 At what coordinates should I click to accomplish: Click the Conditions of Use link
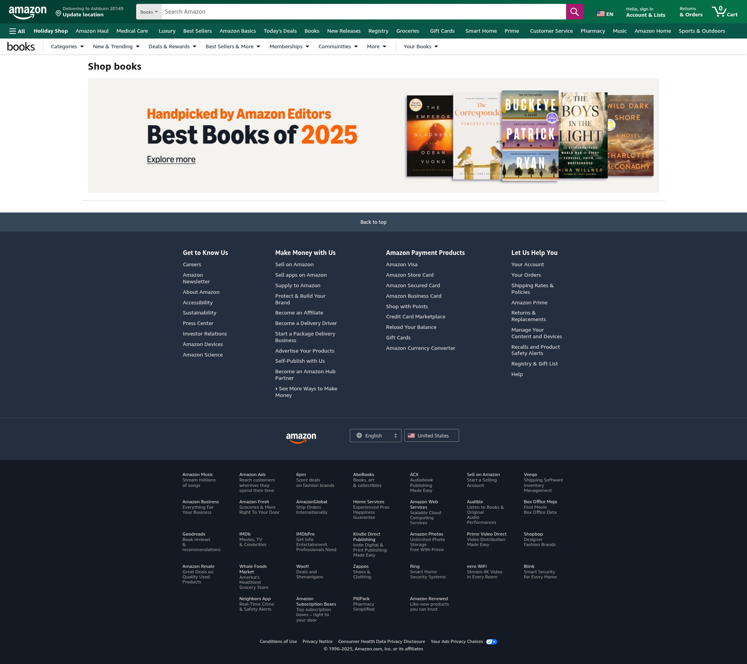tap(278, 642)
